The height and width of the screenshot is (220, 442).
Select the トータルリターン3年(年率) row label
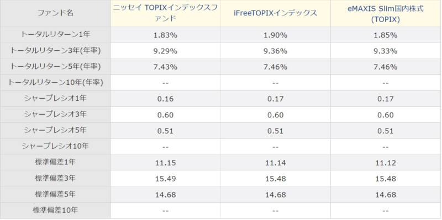tap(55, 51)
